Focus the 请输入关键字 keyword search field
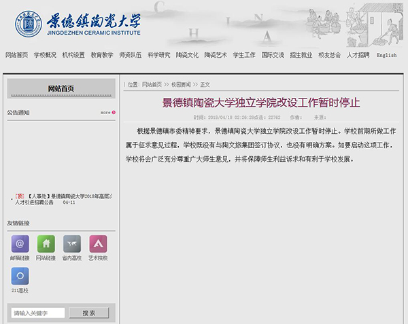The image size is (408, 324). (38, 313)
